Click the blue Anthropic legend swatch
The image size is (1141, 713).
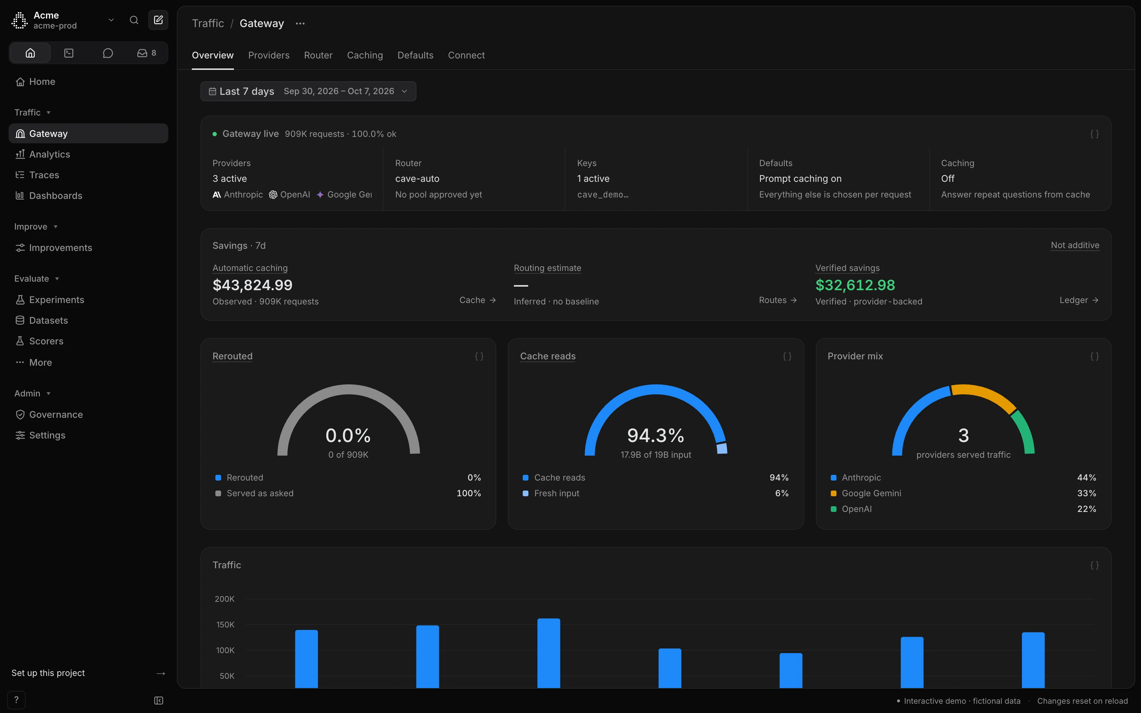[x=834, y=478]
